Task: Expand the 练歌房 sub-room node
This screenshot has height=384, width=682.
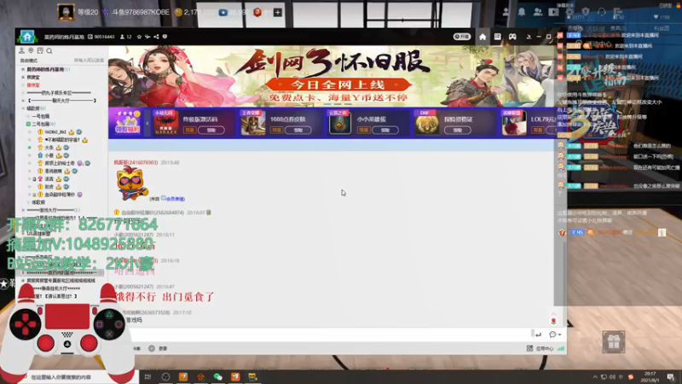Action: (x=29, y=202)
